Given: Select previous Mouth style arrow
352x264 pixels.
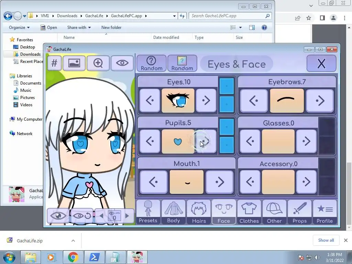Looking at the screenshot, I should click(154, 182).
